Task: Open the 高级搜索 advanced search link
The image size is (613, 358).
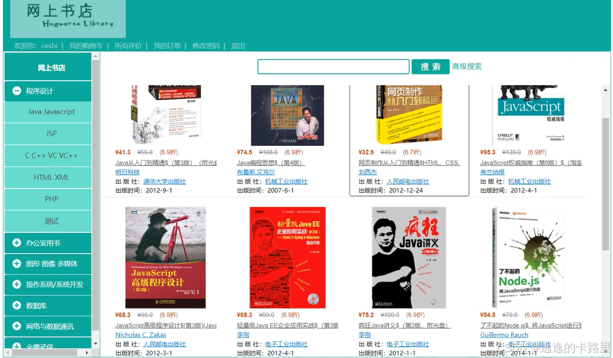Action: 467,67
